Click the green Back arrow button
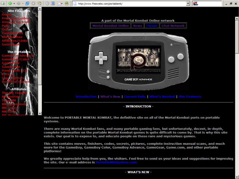 (10, 3)
